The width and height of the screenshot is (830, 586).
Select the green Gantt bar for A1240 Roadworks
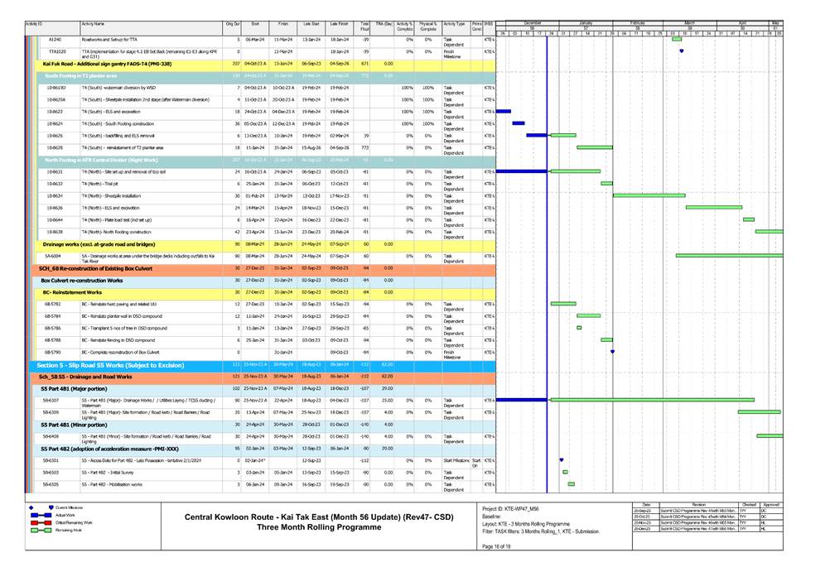pyautogui.click(x=677, y=39)
